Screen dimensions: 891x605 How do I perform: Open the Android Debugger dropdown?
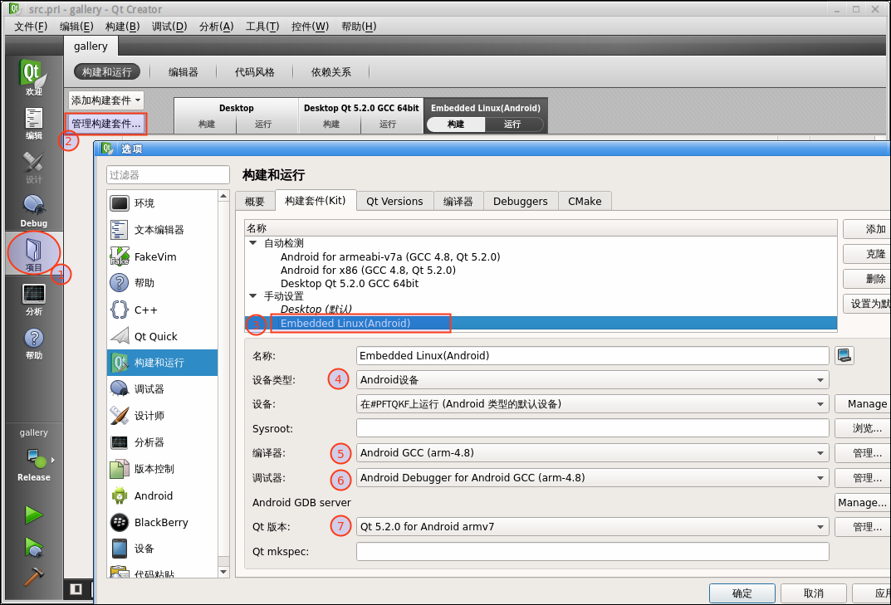point(592,478)
